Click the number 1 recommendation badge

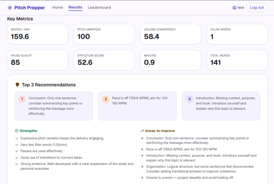point(22,99)
